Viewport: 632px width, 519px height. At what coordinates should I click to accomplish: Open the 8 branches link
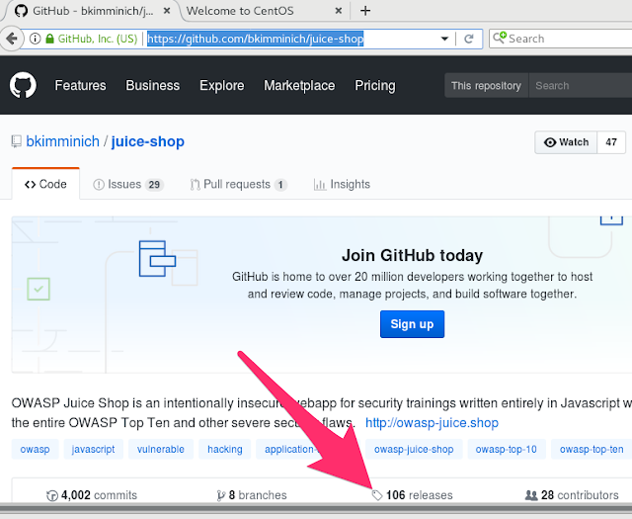pos(252,495)
